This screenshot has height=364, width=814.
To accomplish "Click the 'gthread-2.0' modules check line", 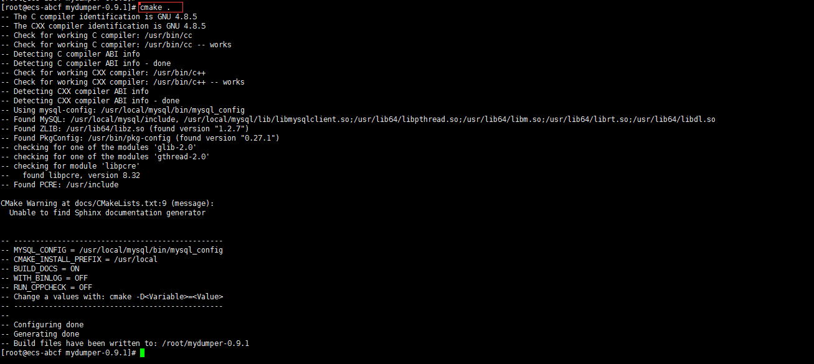I will (x=105, y=157).
